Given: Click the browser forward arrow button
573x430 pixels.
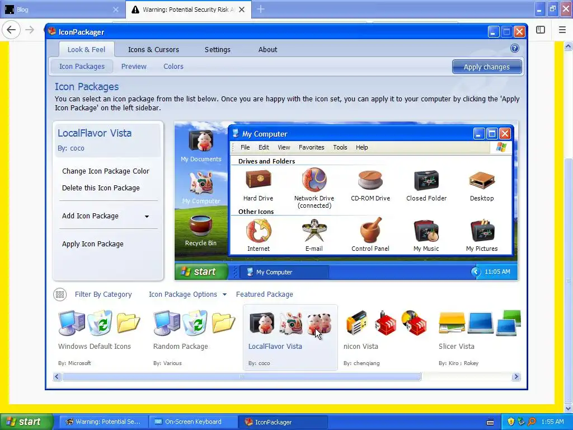Looking at the screenshot, I should pos(30,30).
